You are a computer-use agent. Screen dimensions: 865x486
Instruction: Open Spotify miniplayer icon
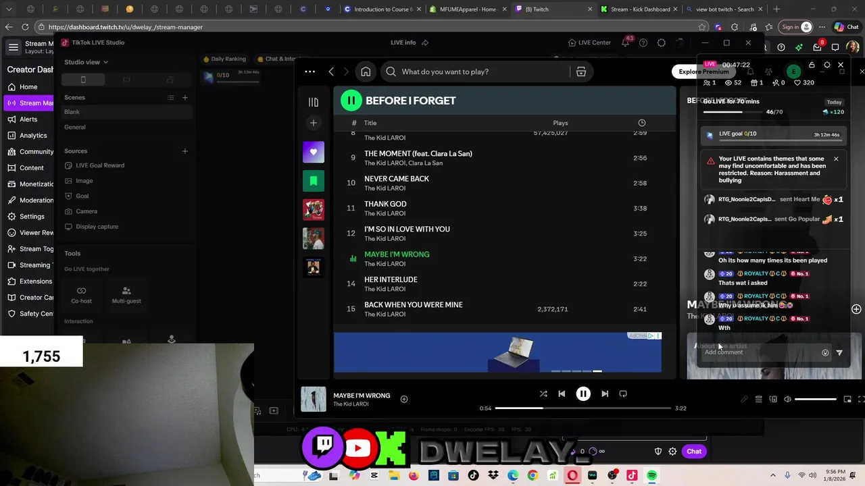coord(847,400)
